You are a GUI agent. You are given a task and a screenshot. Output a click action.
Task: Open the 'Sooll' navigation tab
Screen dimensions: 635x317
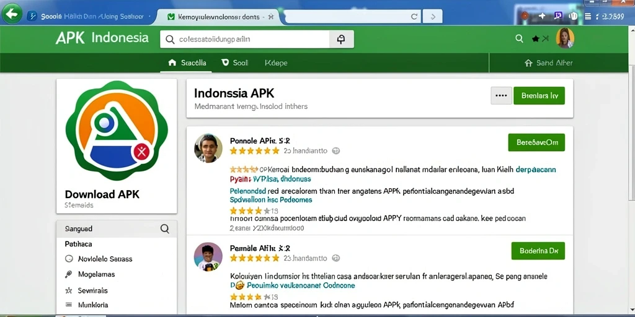(x=235, y=63)
